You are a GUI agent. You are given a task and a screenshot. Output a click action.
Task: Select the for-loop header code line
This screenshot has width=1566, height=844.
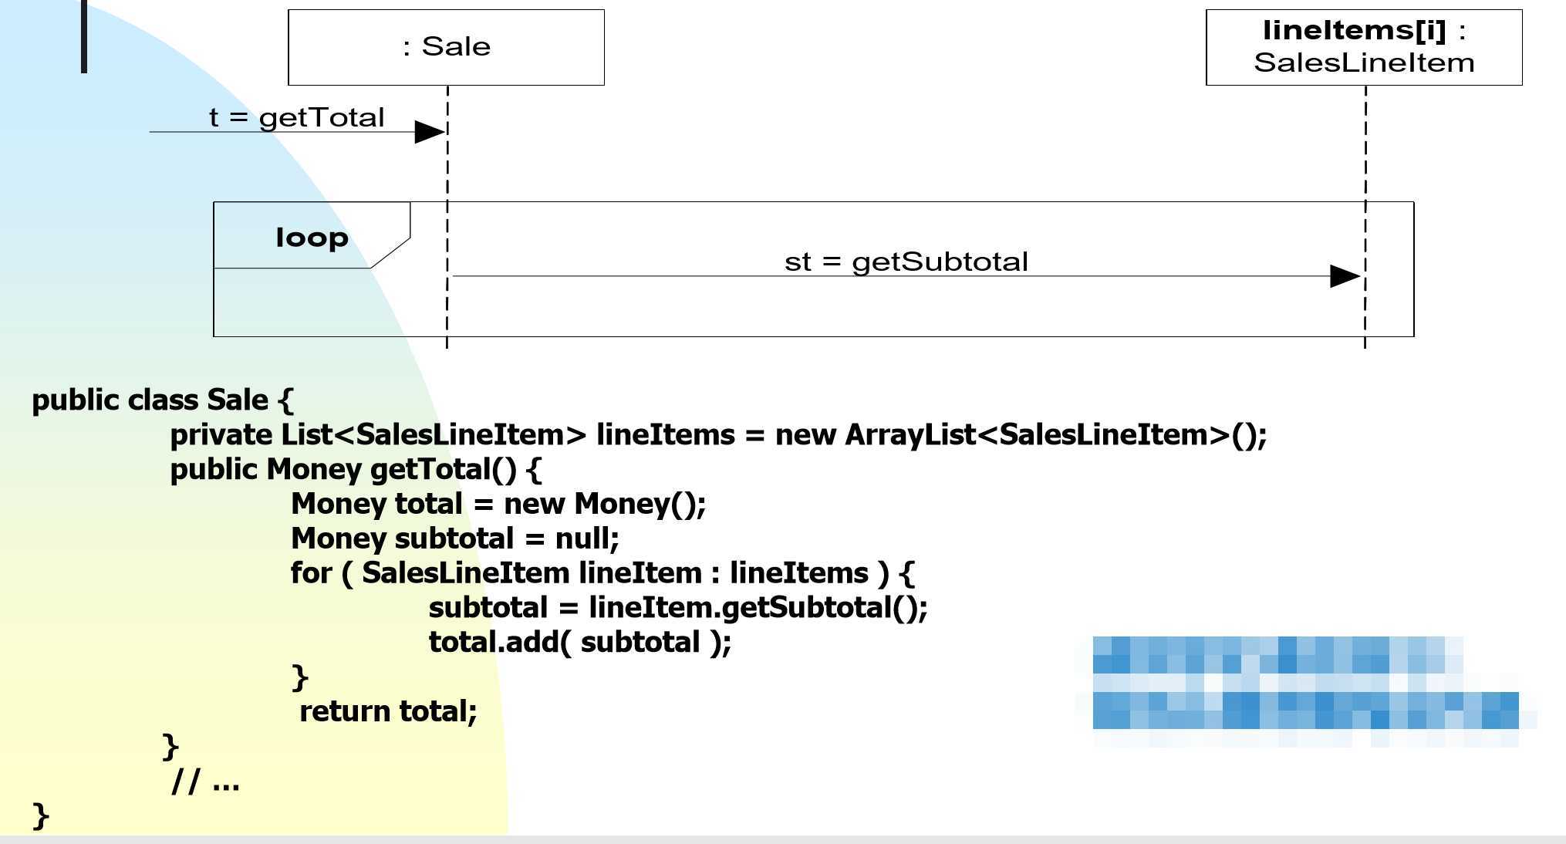[602, 573]
